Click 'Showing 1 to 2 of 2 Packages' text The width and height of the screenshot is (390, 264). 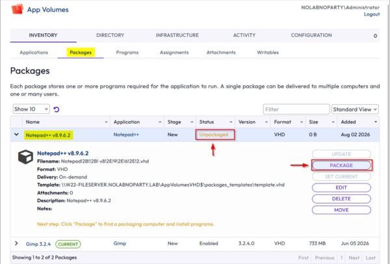point(44,257)
